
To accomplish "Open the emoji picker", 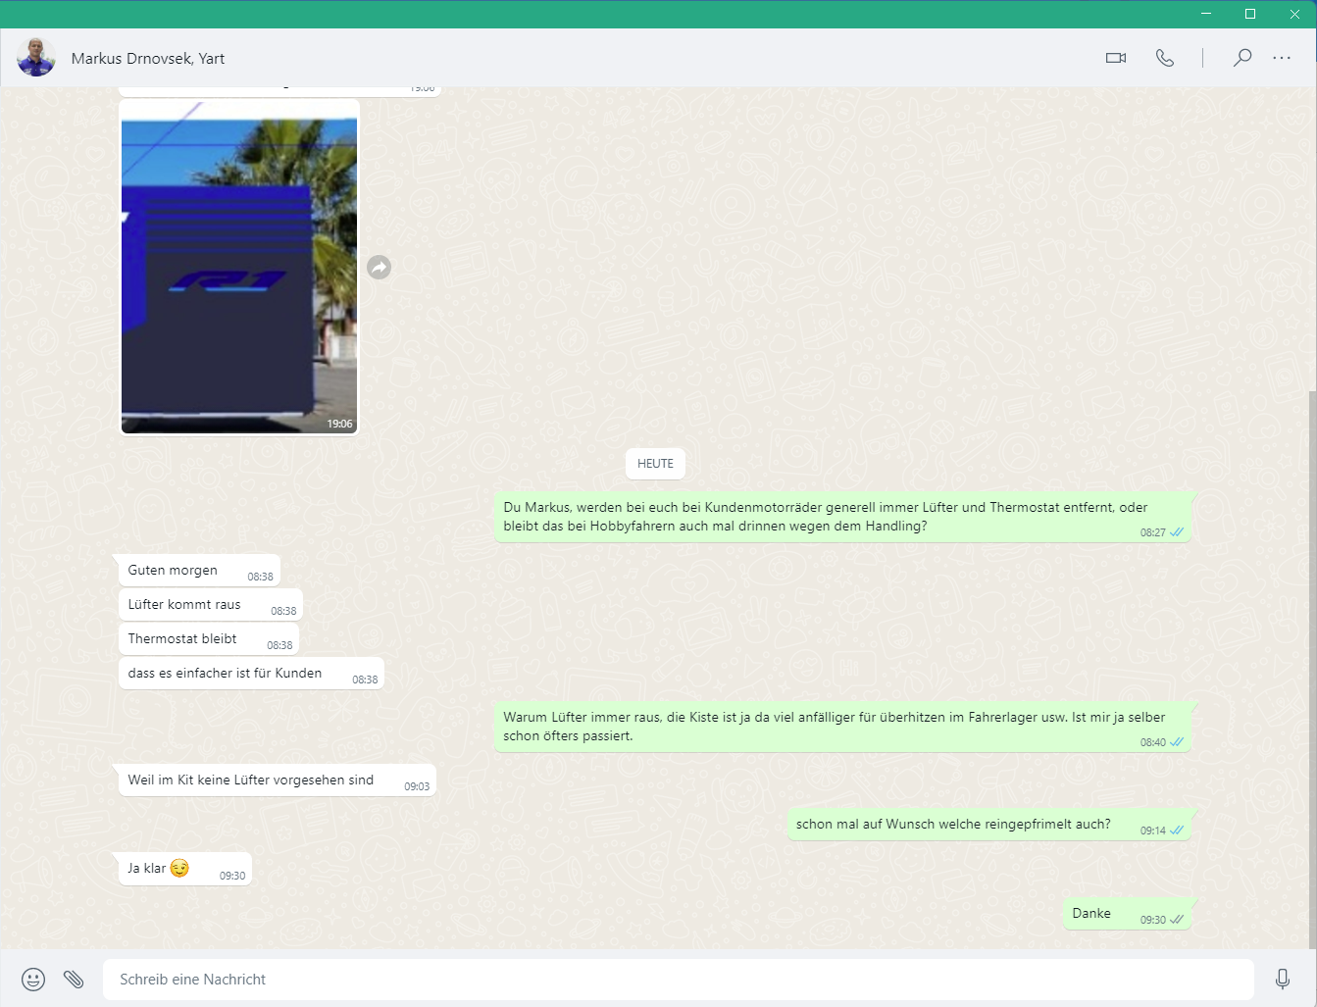I will tap(33, 979).
